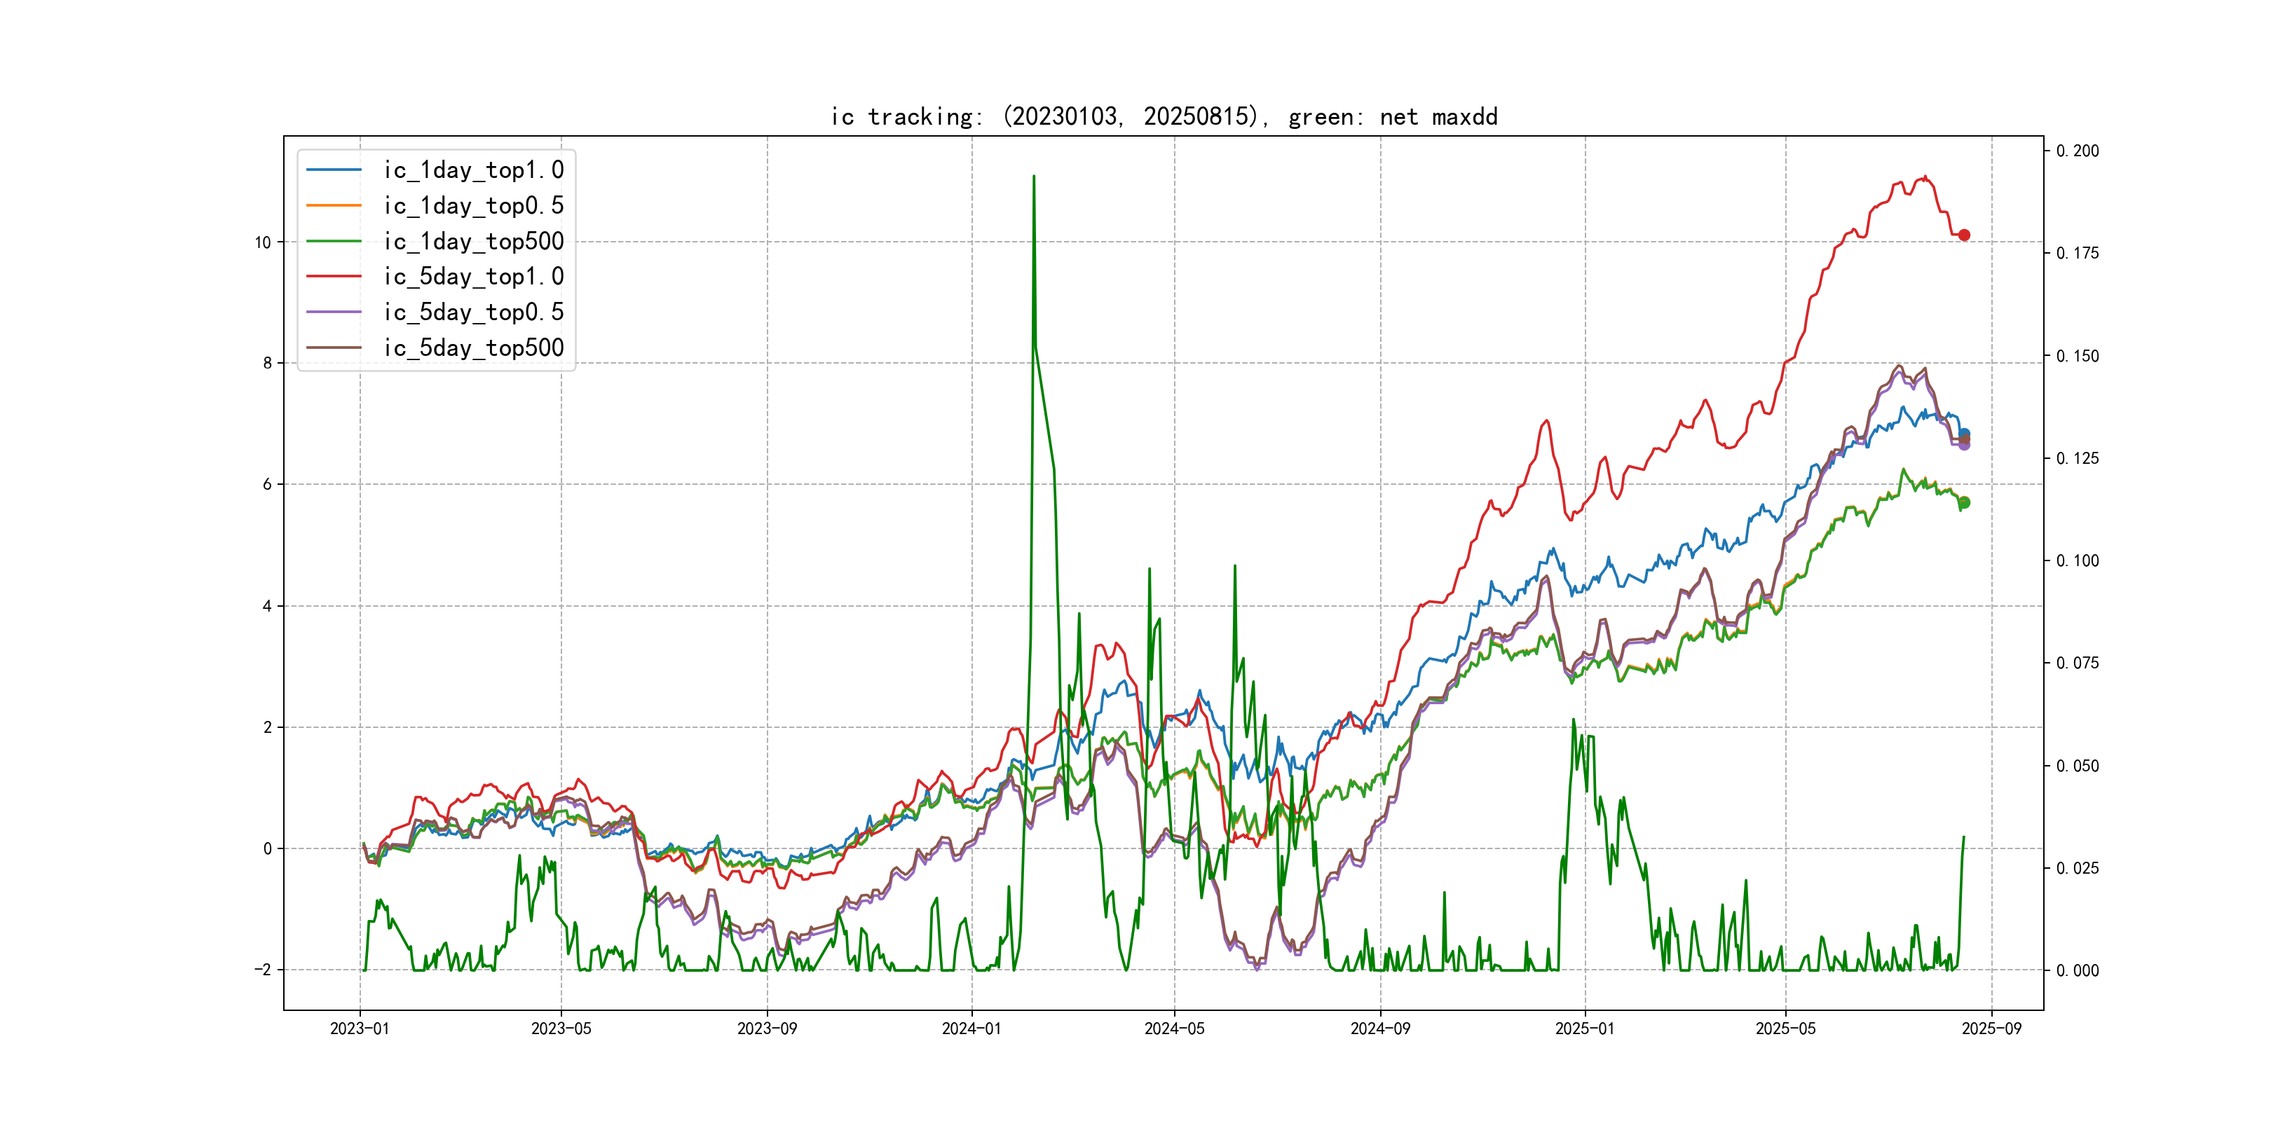Click the 2025-09 x-axis tick label
The width and height of the screenshot is (2271, 1135).
1991,1029
